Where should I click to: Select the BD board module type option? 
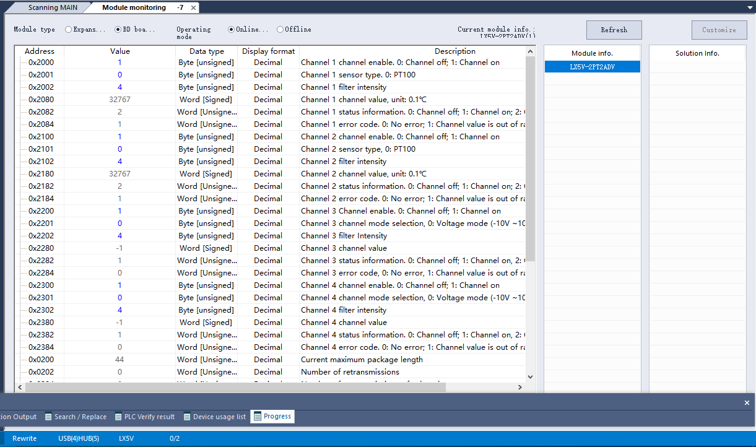[x=118, y=29]
